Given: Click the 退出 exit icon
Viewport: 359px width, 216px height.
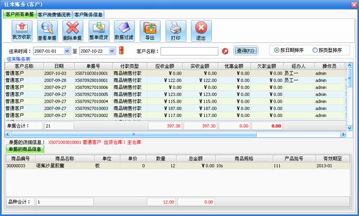Looking at the screenshot, I should [201, 31].
